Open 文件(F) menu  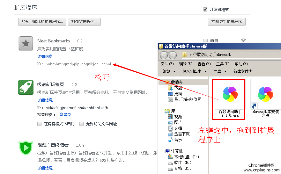167,64
